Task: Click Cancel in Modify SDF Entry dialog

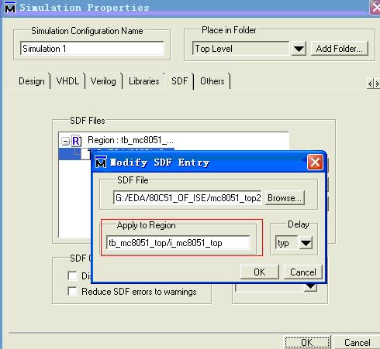Action: 303,272
